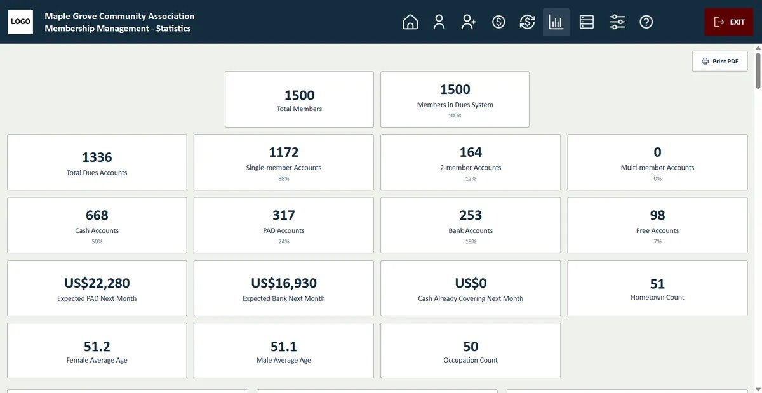Click the EXIT button
Screen dimensions: 762x393
click(x=729, y=22)
